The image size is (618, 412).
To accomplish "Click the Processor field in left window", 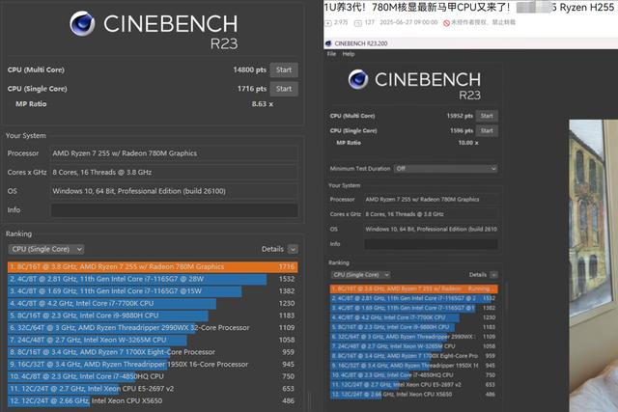I will tap(174, 153).
